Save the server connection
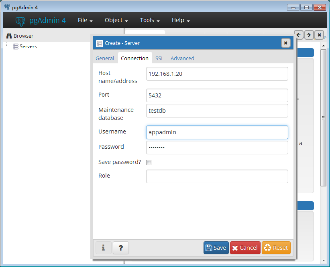The height and width of the screenshot is (267, 330). [x=216, y=248]
